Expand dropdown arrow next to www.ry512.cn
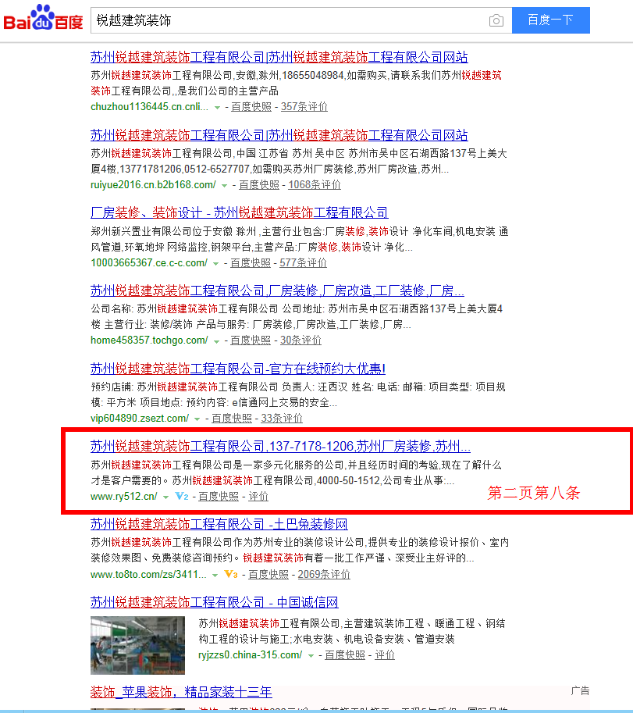The image size is (633, 713). [166, 497]
